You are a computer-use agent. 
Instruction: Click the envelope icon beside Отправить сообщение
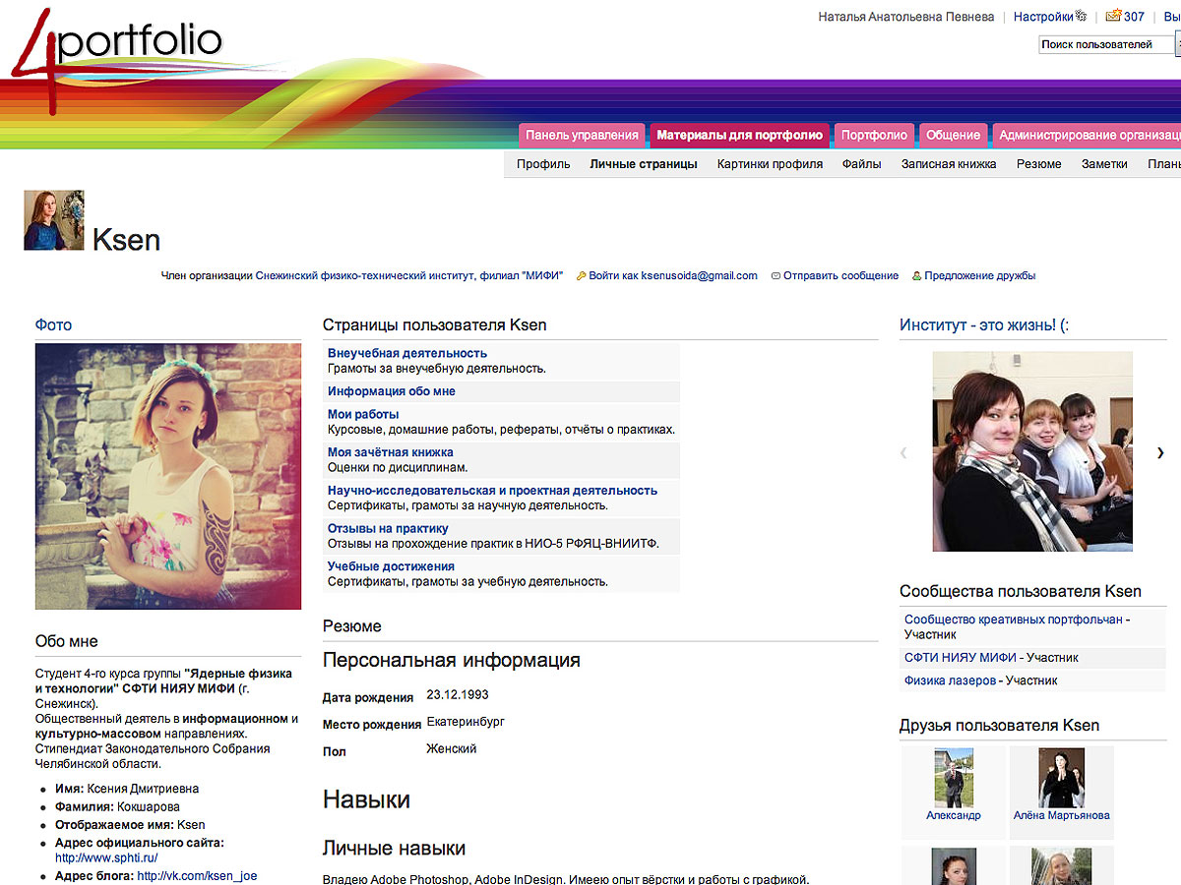pos(776,276)
